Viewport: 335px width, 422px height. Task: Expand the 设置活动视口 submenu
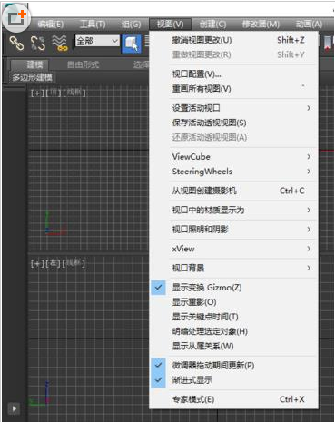pos(234,108)
